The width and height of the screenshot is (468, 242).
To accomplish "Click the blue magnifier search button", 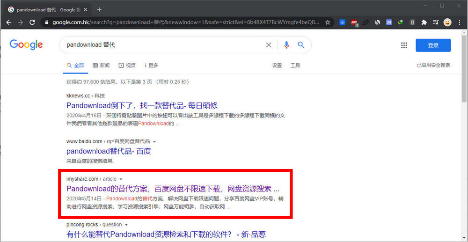I will click(x=301, y=45).
